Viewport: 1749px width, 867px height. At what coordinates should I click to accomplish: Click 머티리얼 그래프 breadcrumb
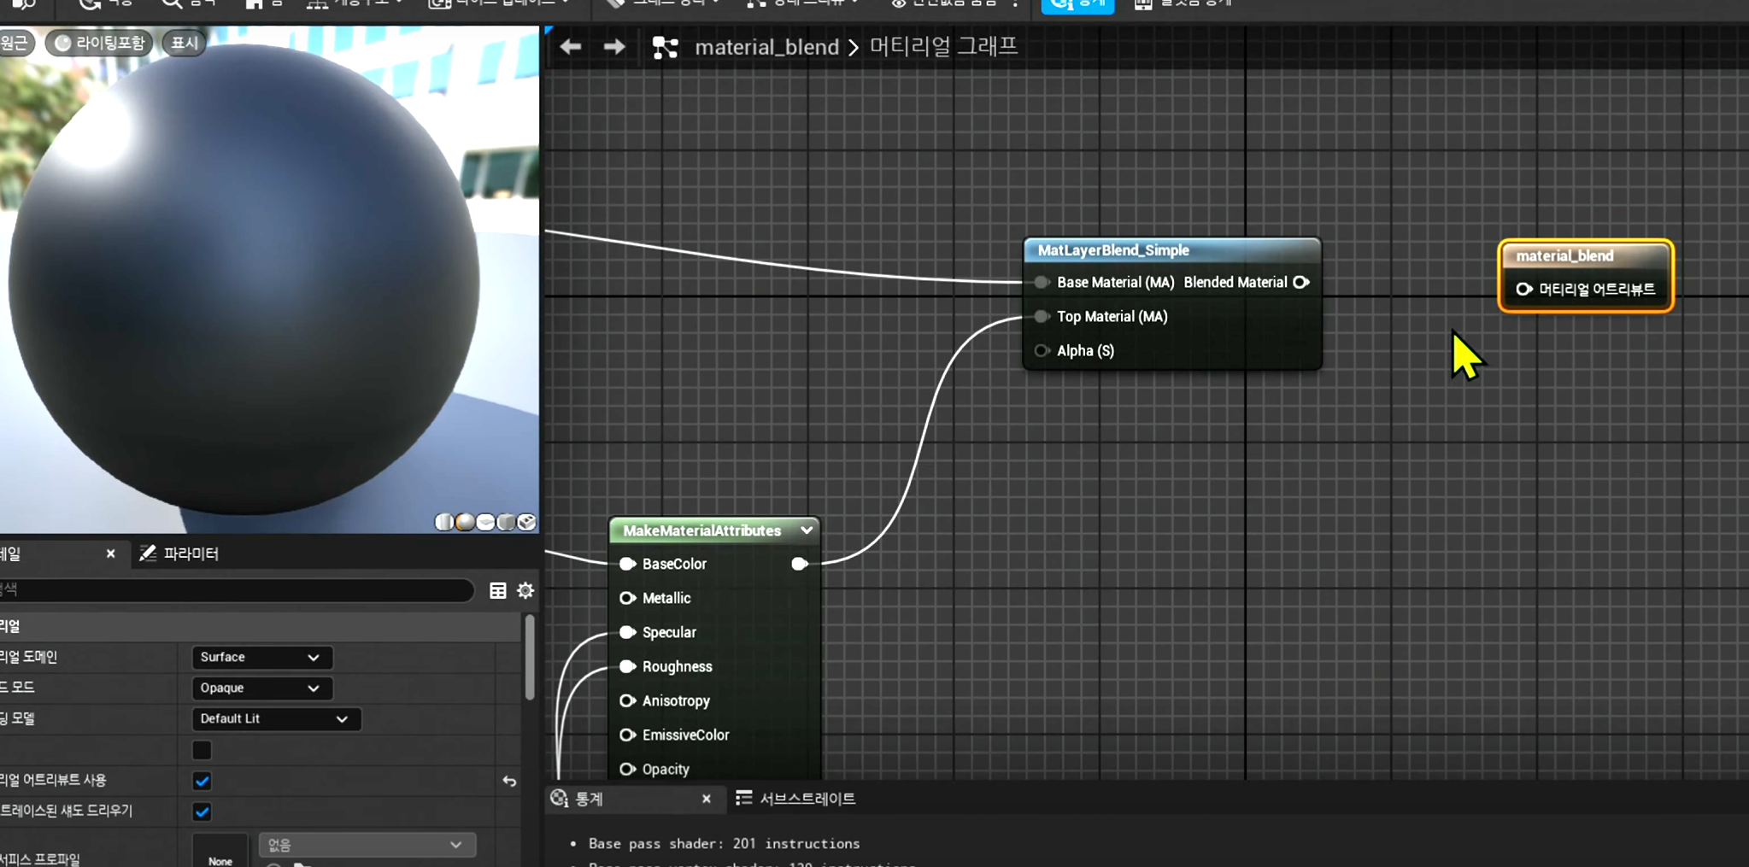pyautogui.click(x=943, y=46)
